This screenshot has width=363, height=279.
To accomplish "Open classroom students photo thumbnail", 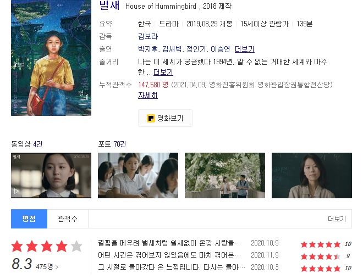I will click(138, 175).
